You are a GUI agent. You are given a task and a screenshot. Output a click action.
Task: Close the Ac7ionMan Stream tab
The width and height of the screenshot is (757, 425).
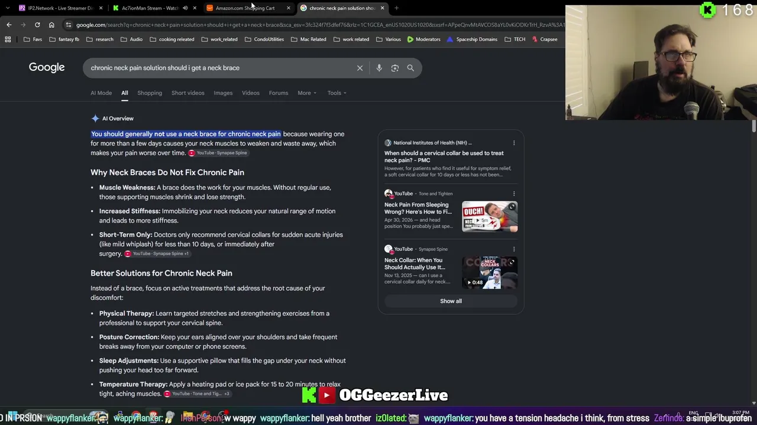194,8
